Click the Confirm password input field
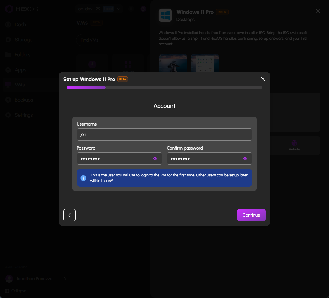This screenshot has width=329, height=298. pos(209,158)
